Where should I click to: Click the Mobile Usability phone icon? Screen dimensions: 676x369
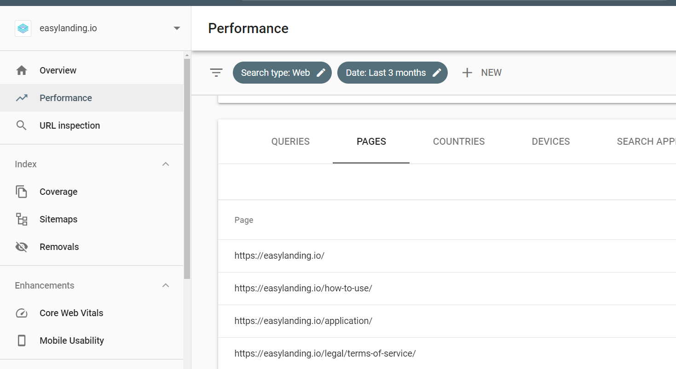22,341
